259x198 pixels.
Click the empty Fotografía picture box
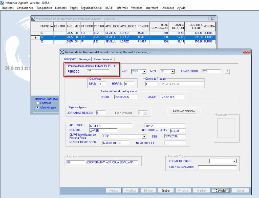click(226, 128)
